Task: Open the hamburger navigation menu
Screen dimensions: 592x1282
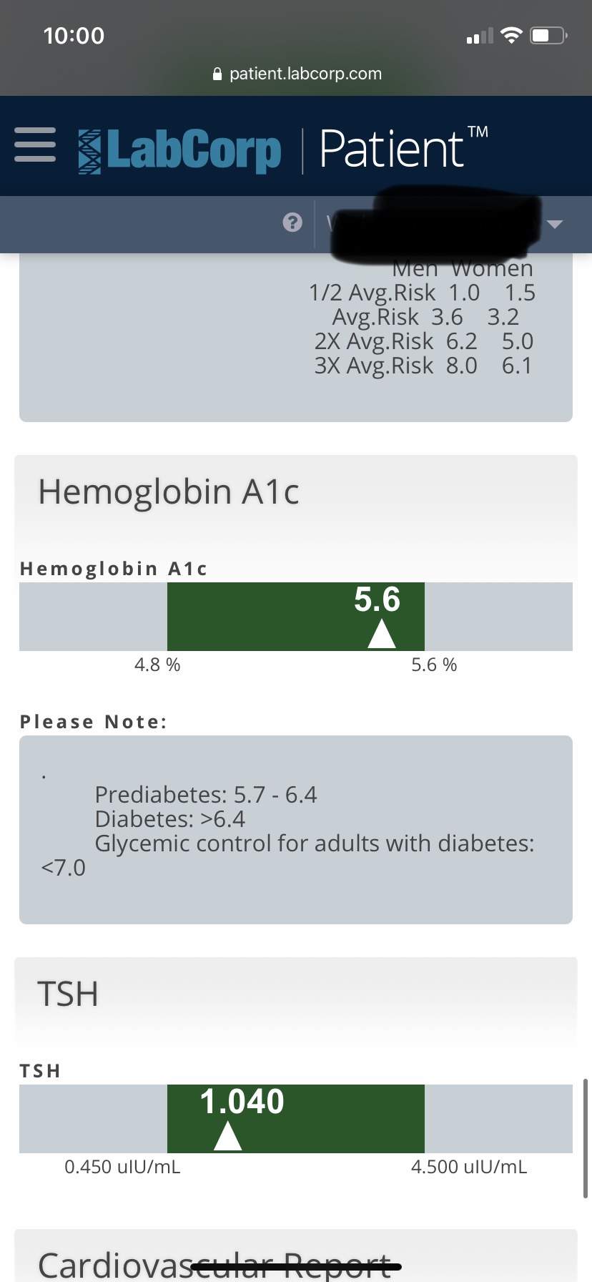Action: click(35, 145)
